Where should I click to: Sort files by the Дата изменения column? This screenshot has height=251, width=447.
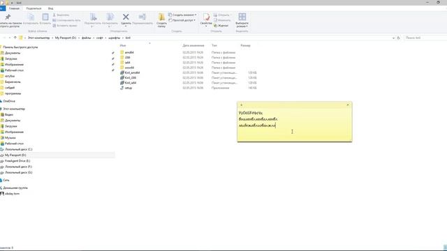[193, 45]
